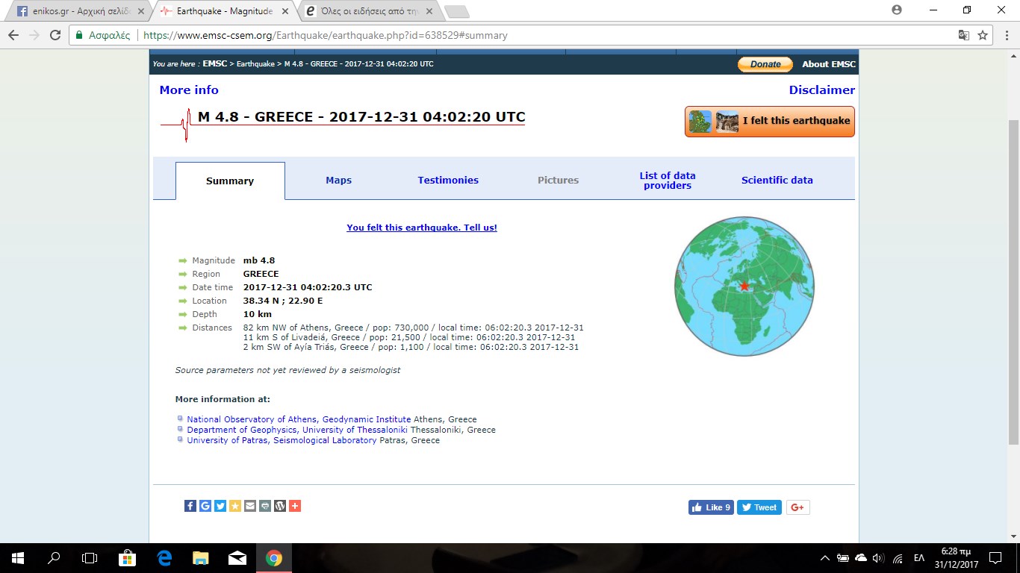The height and width of the screenshot is (573, 1020).
Task: Bookmark this page with the star icon
Action: click(x=983, y=35)
